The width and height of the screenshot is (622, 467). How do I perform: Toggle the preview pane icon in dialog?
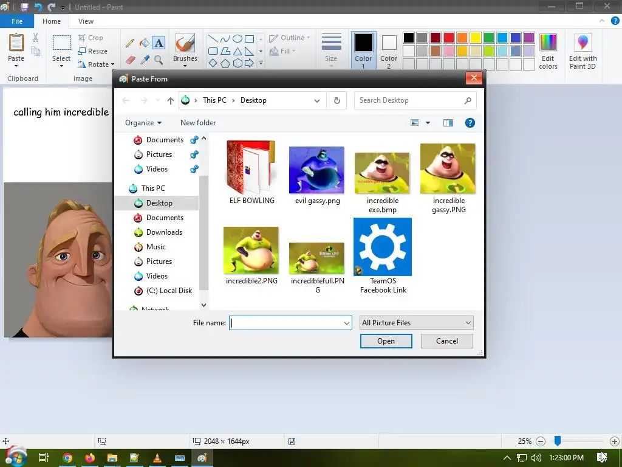[x=448, y=123]
